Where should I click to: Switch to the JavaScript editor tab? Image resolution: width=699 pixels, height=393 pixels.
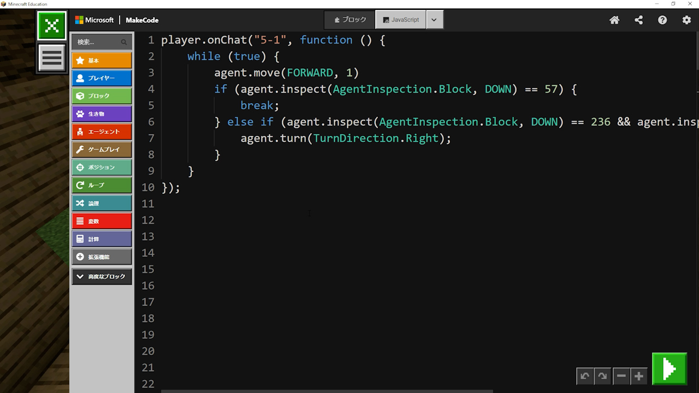(x=401, y=20)
